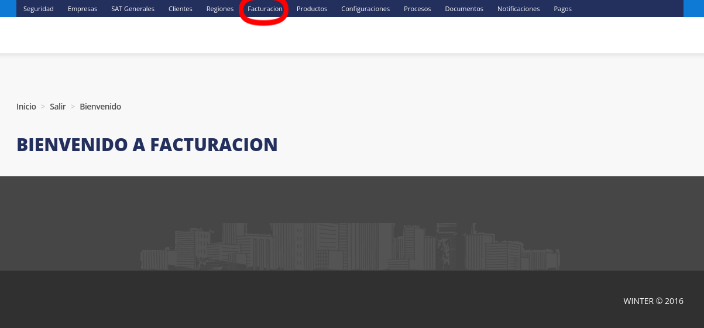
Task: Click the city skyline footer image
Action: click(x=350, y=247)
